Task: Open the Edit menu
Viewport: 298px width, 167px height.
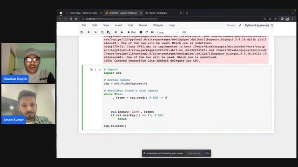Action: click(95, 25)
